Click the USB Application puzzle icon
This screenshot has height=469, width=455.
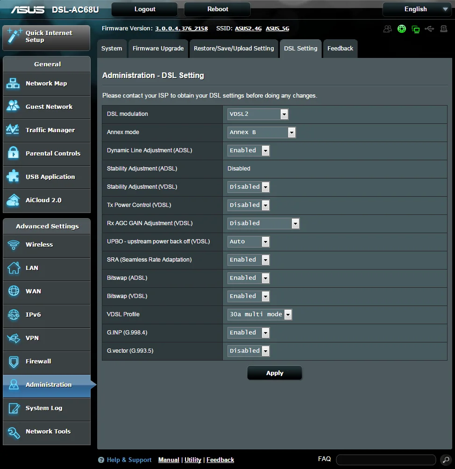(13, 176)
